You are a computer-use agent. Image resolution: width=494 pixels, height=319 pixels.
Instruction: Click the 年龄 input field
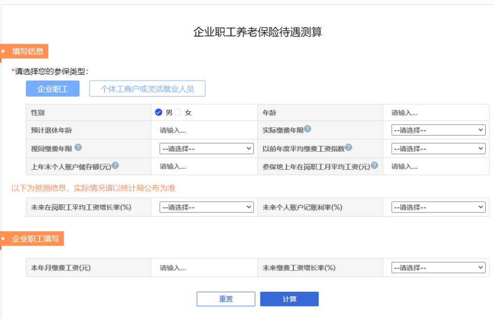[437, 112]
